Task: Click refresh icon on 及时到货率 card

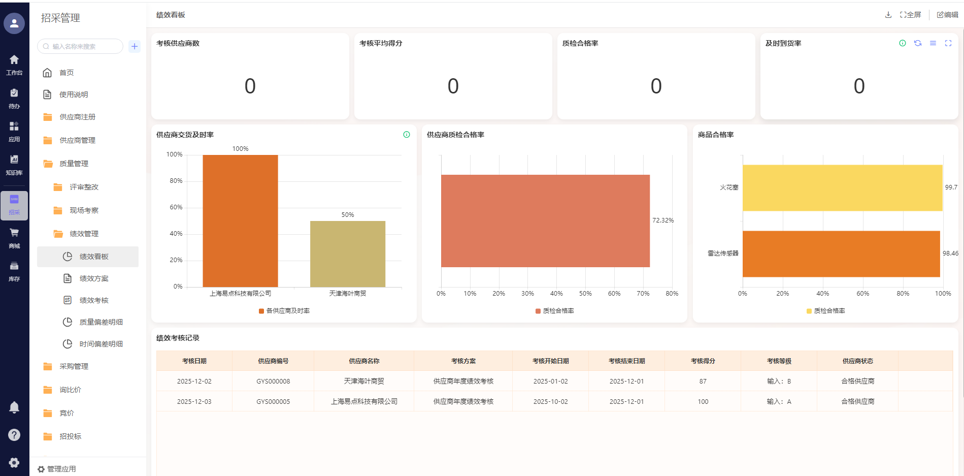Action: click(917, 43)
